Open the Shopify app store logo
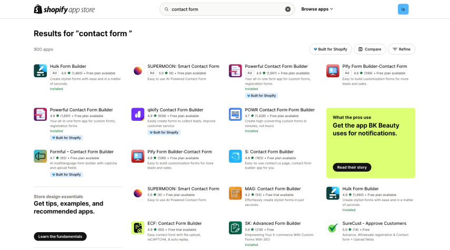Screen dimensions: 450x250 pos(64,9)
